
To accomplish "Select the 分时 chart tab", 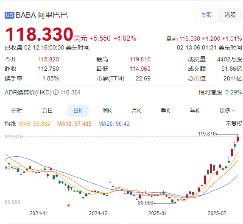I will [17, 111].
